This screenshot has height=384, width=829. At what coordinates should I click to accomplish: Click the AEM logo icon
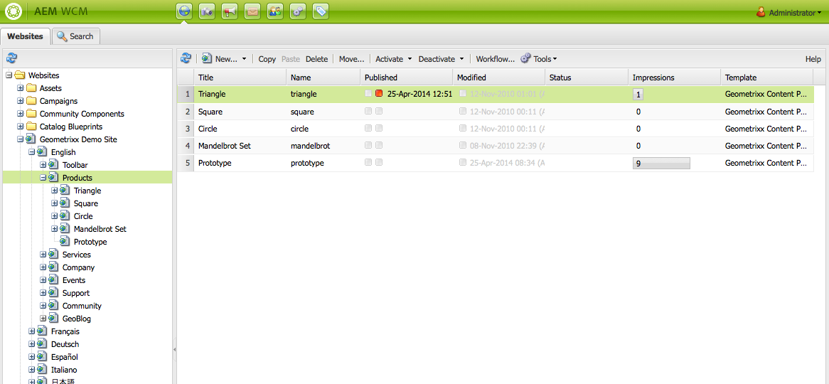[x=13, y=11]
